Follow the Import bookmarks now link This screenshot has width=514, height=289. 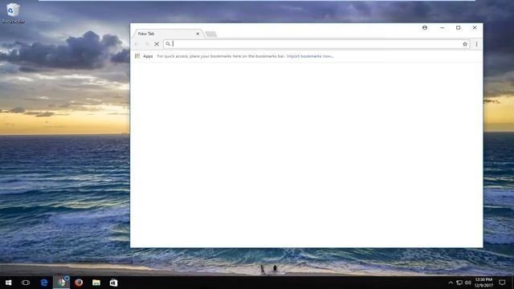tap(310, 56)
